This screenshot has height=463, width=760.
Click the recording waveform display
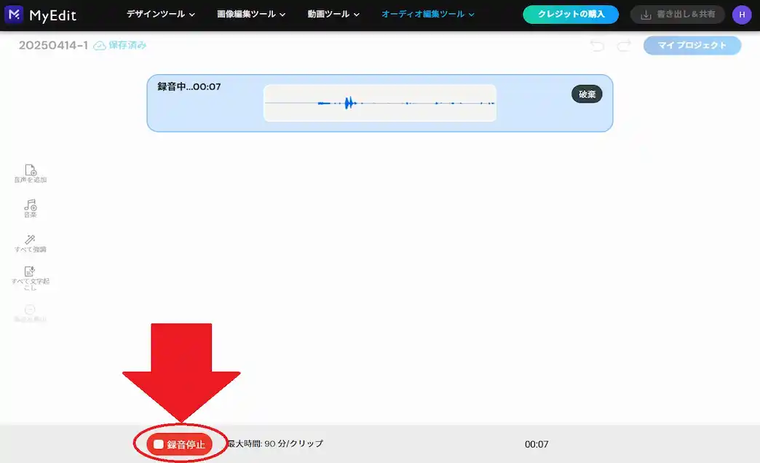(379, 103)
